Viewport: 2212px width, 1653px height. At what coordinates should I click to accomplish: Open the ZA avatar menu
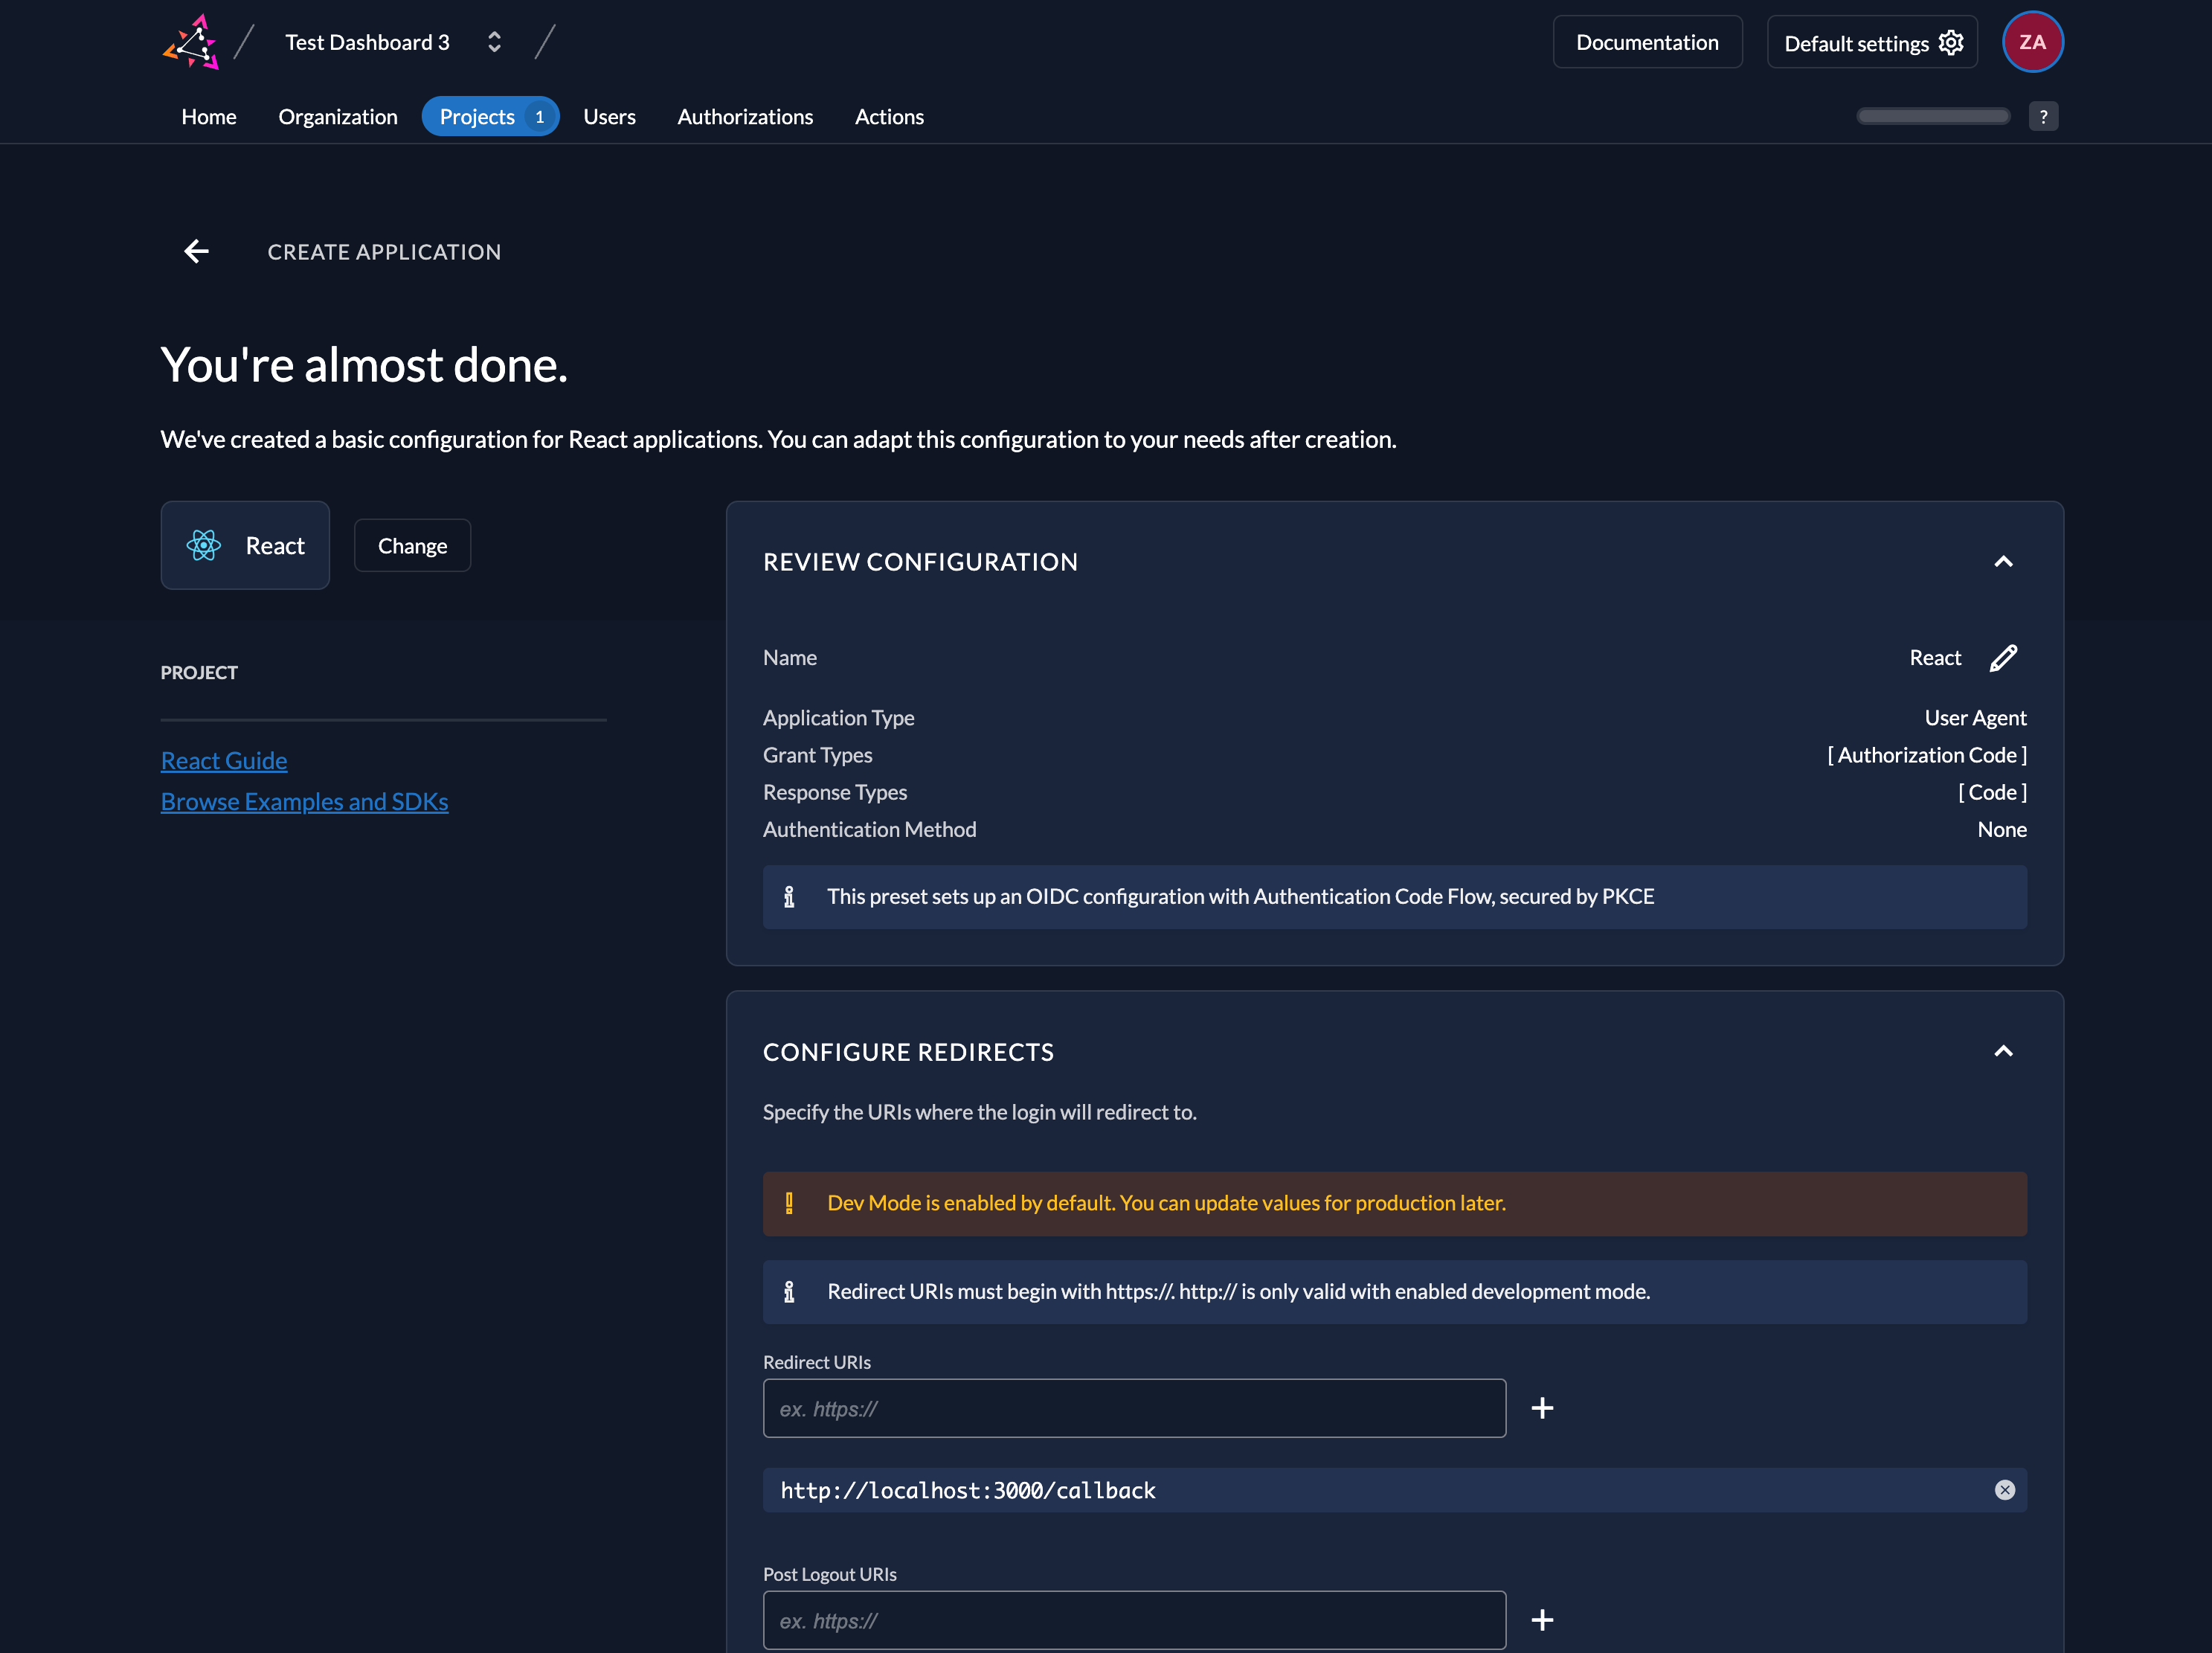click(x=2033, y=41)
